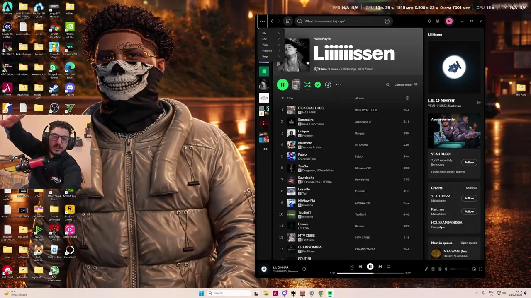Open the lyrics microphone icon
This screenshot has width=531, height=298.
coord(426,269)
